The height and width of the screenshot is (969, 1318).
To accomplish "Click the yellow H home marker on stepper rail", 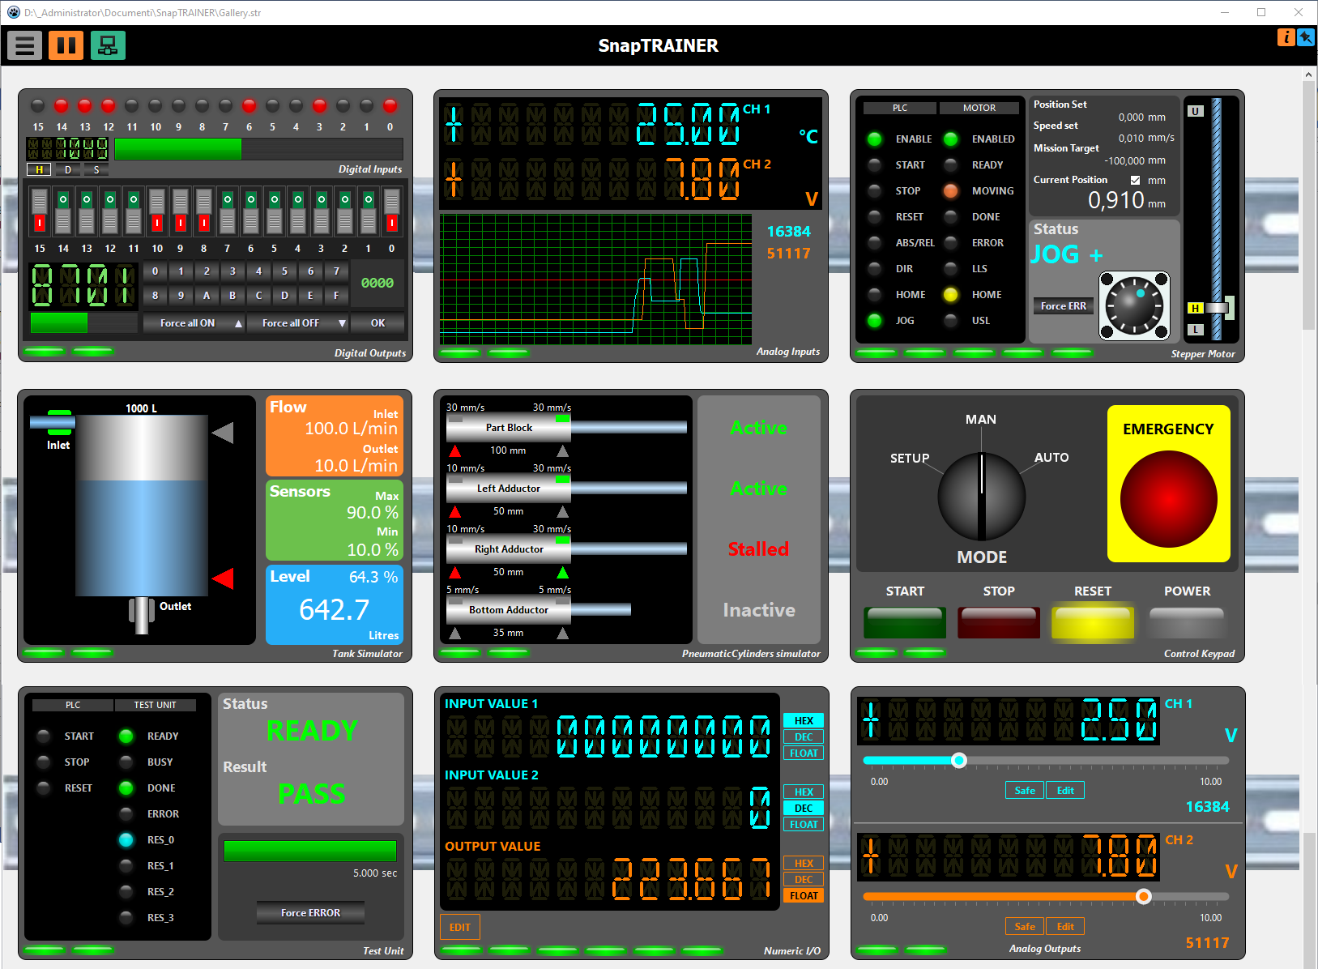I will (x=1196, y=308).
